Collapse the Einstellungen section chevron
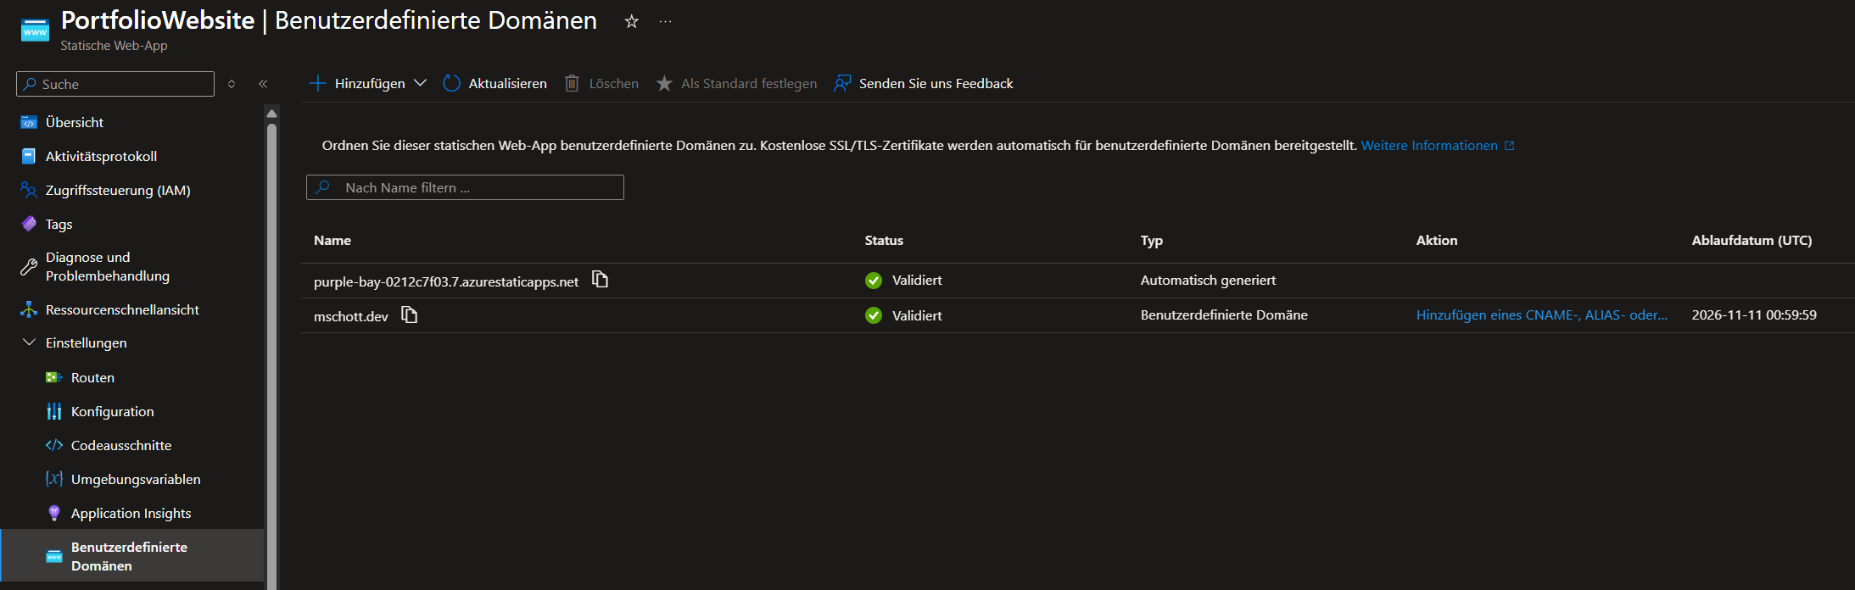Viewport: 1855px width, 590px height. pyautogui.click(x=29, y=342)
